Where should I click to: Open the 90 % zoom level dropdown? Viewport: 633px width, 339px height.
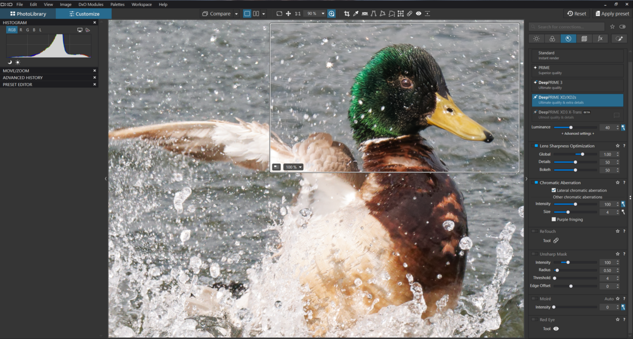point(323,14)
